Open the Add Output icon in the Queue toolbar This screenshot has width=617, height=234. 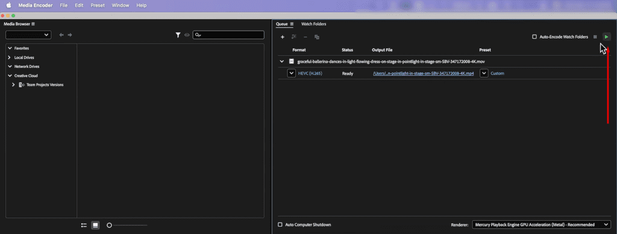tap(293, 37)
